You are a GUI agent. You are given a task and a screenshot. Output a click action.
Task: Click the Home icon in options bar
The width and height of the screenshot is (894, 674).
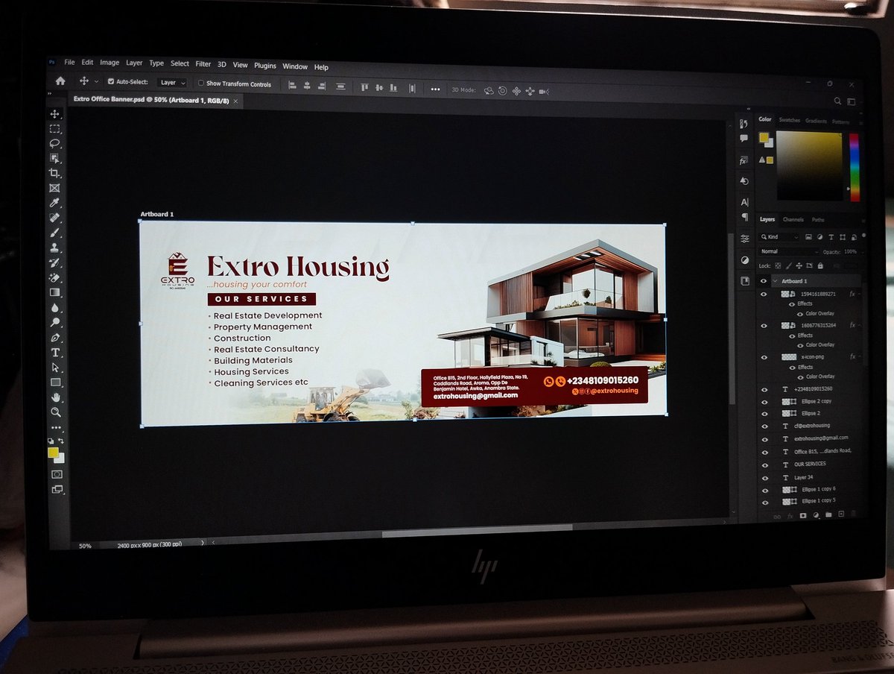point(60,81)
